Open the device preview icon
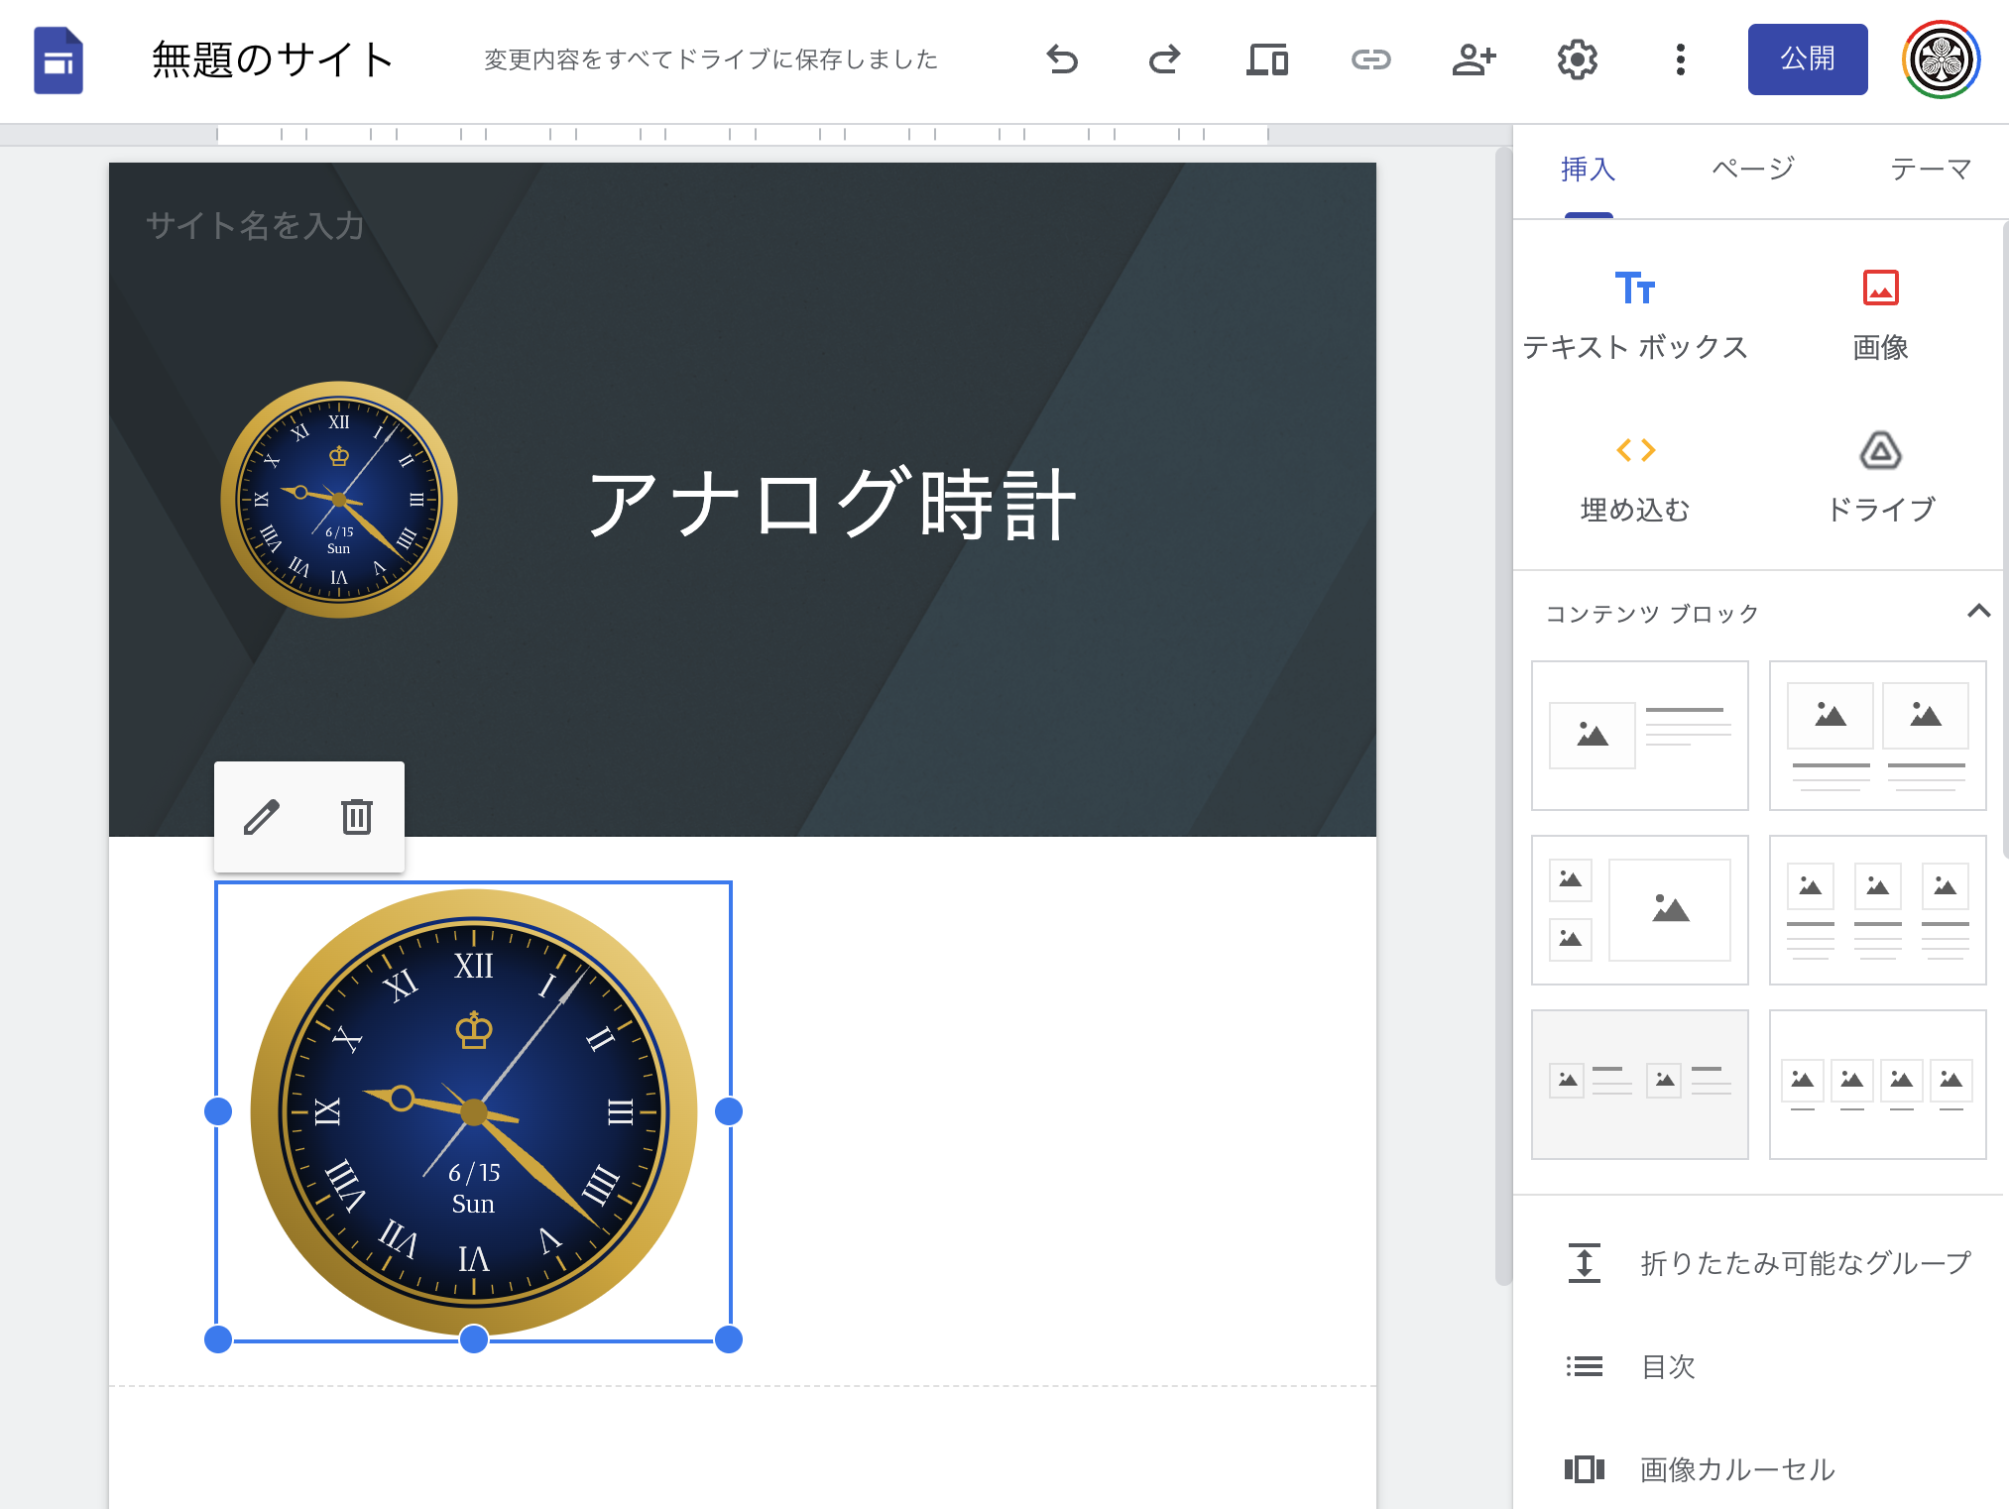The height and width of the screenshot is (1509, 2009). (1267, 59)
